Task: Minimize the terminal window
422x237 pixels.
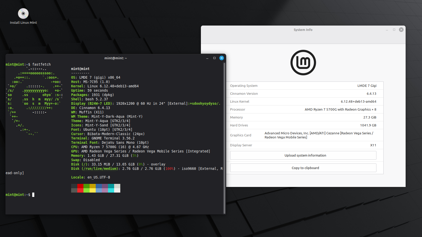Action: tap(207, 58)
